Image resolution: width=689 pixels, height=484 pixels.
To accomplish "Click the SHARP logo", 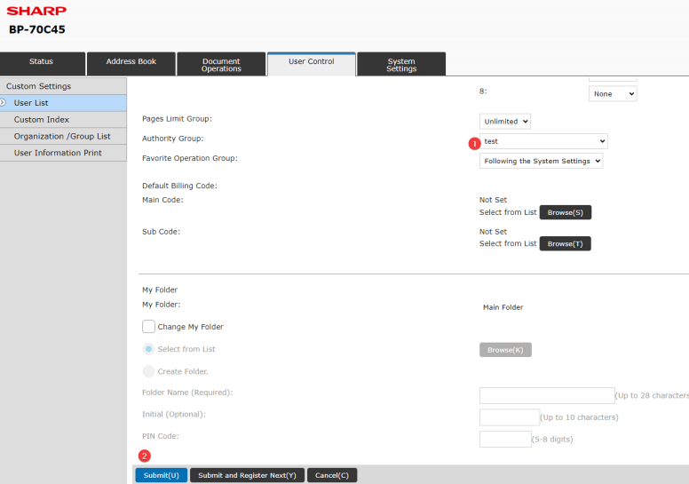I will click(36, 11).
